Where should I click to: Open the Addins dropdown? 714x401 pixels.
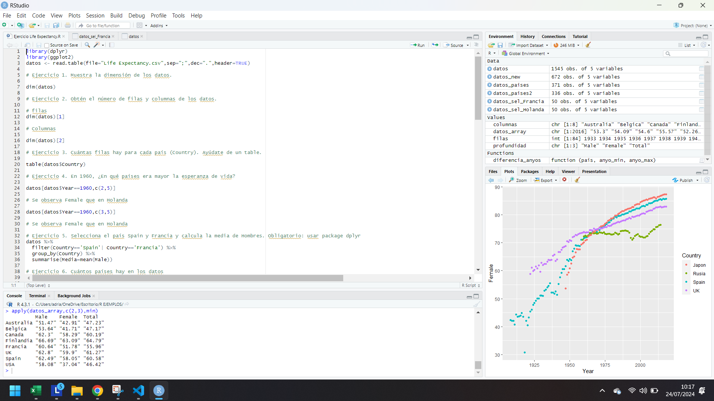(159, 25)
